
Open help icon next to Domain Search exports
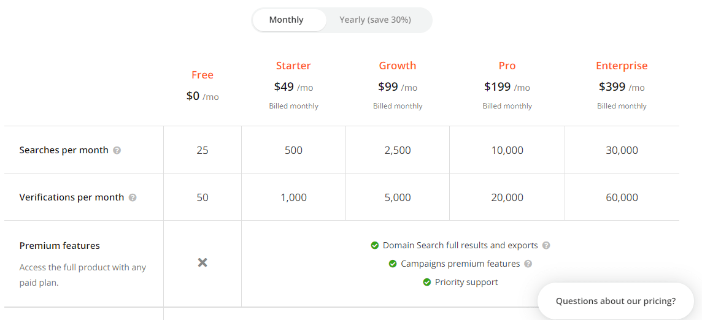tap(546, 246)
